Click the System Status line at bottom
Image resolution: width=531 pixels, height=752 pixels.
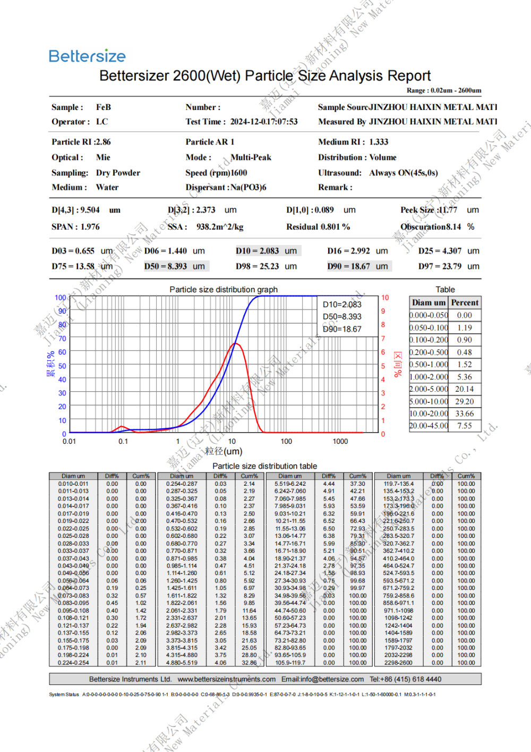pos(243,694)
